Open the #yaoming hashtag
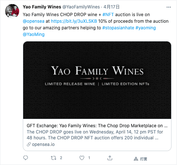 click(x=146, y=28)
